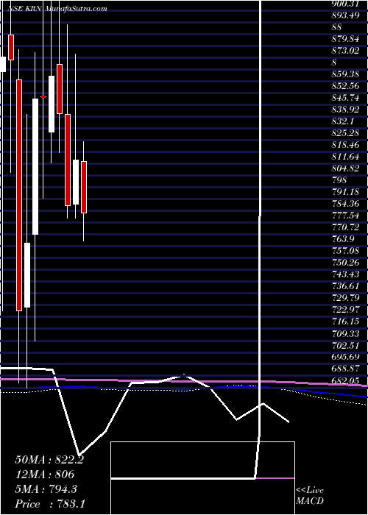Click inside the MACD indicator box
The height and width of the screenshot is (515, 368).
[x=202, y=478]
